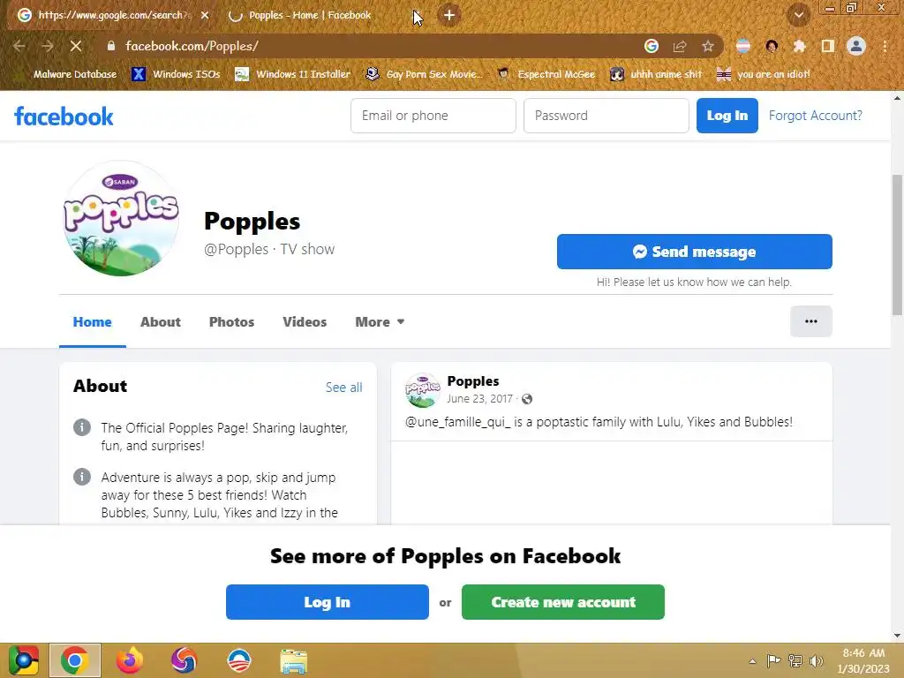Close the Google search tab
This screenshot has height=678, width=904.
pos(205,15)
